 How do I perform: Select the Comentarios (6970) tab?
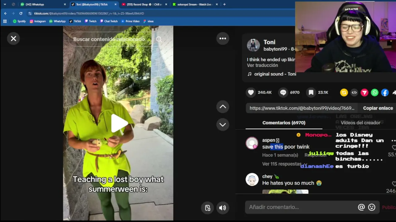(284, 123)
